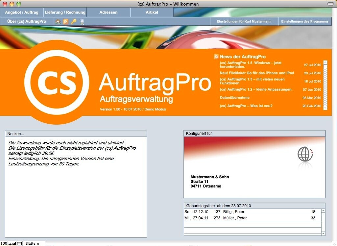Click the Geburtstagsliste header label

click(219, 206)
